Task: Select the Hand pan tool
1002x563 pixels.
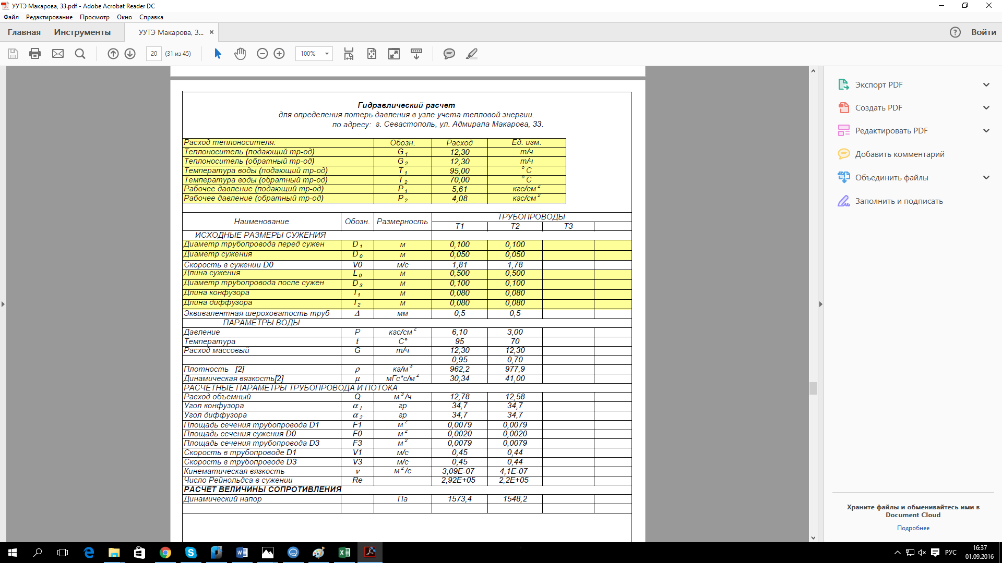Action: [x=240, y=54]
